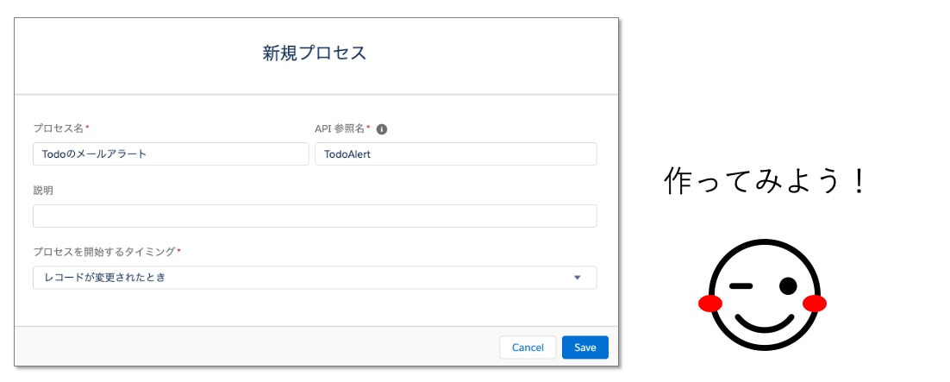Click the Save button
950x382 pixels.
585,348
